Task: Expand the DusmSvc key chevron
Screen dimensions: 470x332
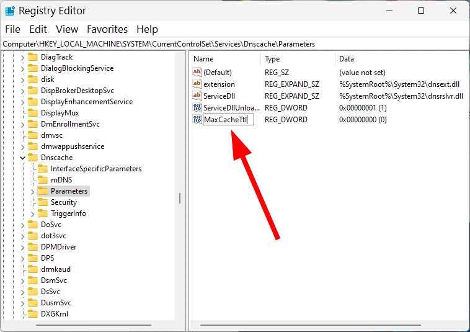Action: pos(22,303)
